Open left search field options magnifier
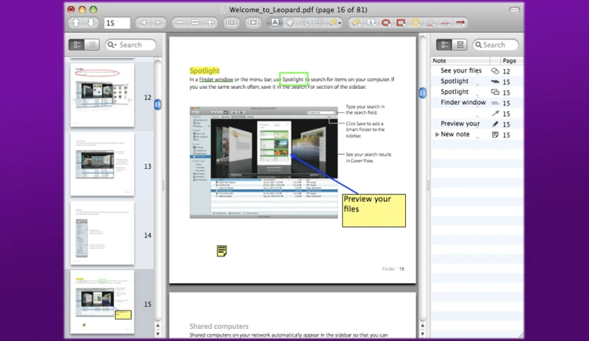 click(112, 45)
